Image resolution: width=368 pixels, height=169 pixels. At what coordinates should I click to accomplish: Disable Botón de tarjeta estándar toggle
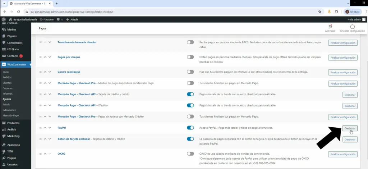[190, 139]
